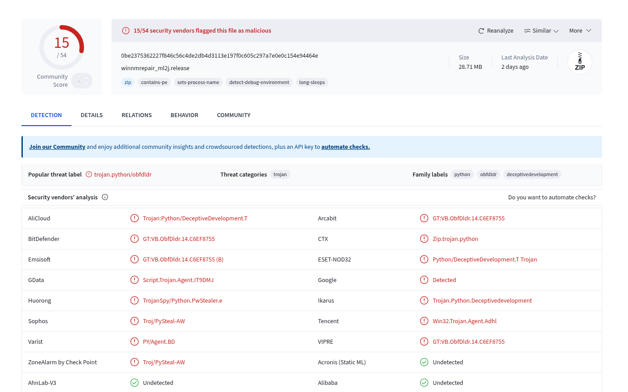Click the 15/54 detection score gauge
The width and height of the screenshot is (628, 392).
click(62, 46)
